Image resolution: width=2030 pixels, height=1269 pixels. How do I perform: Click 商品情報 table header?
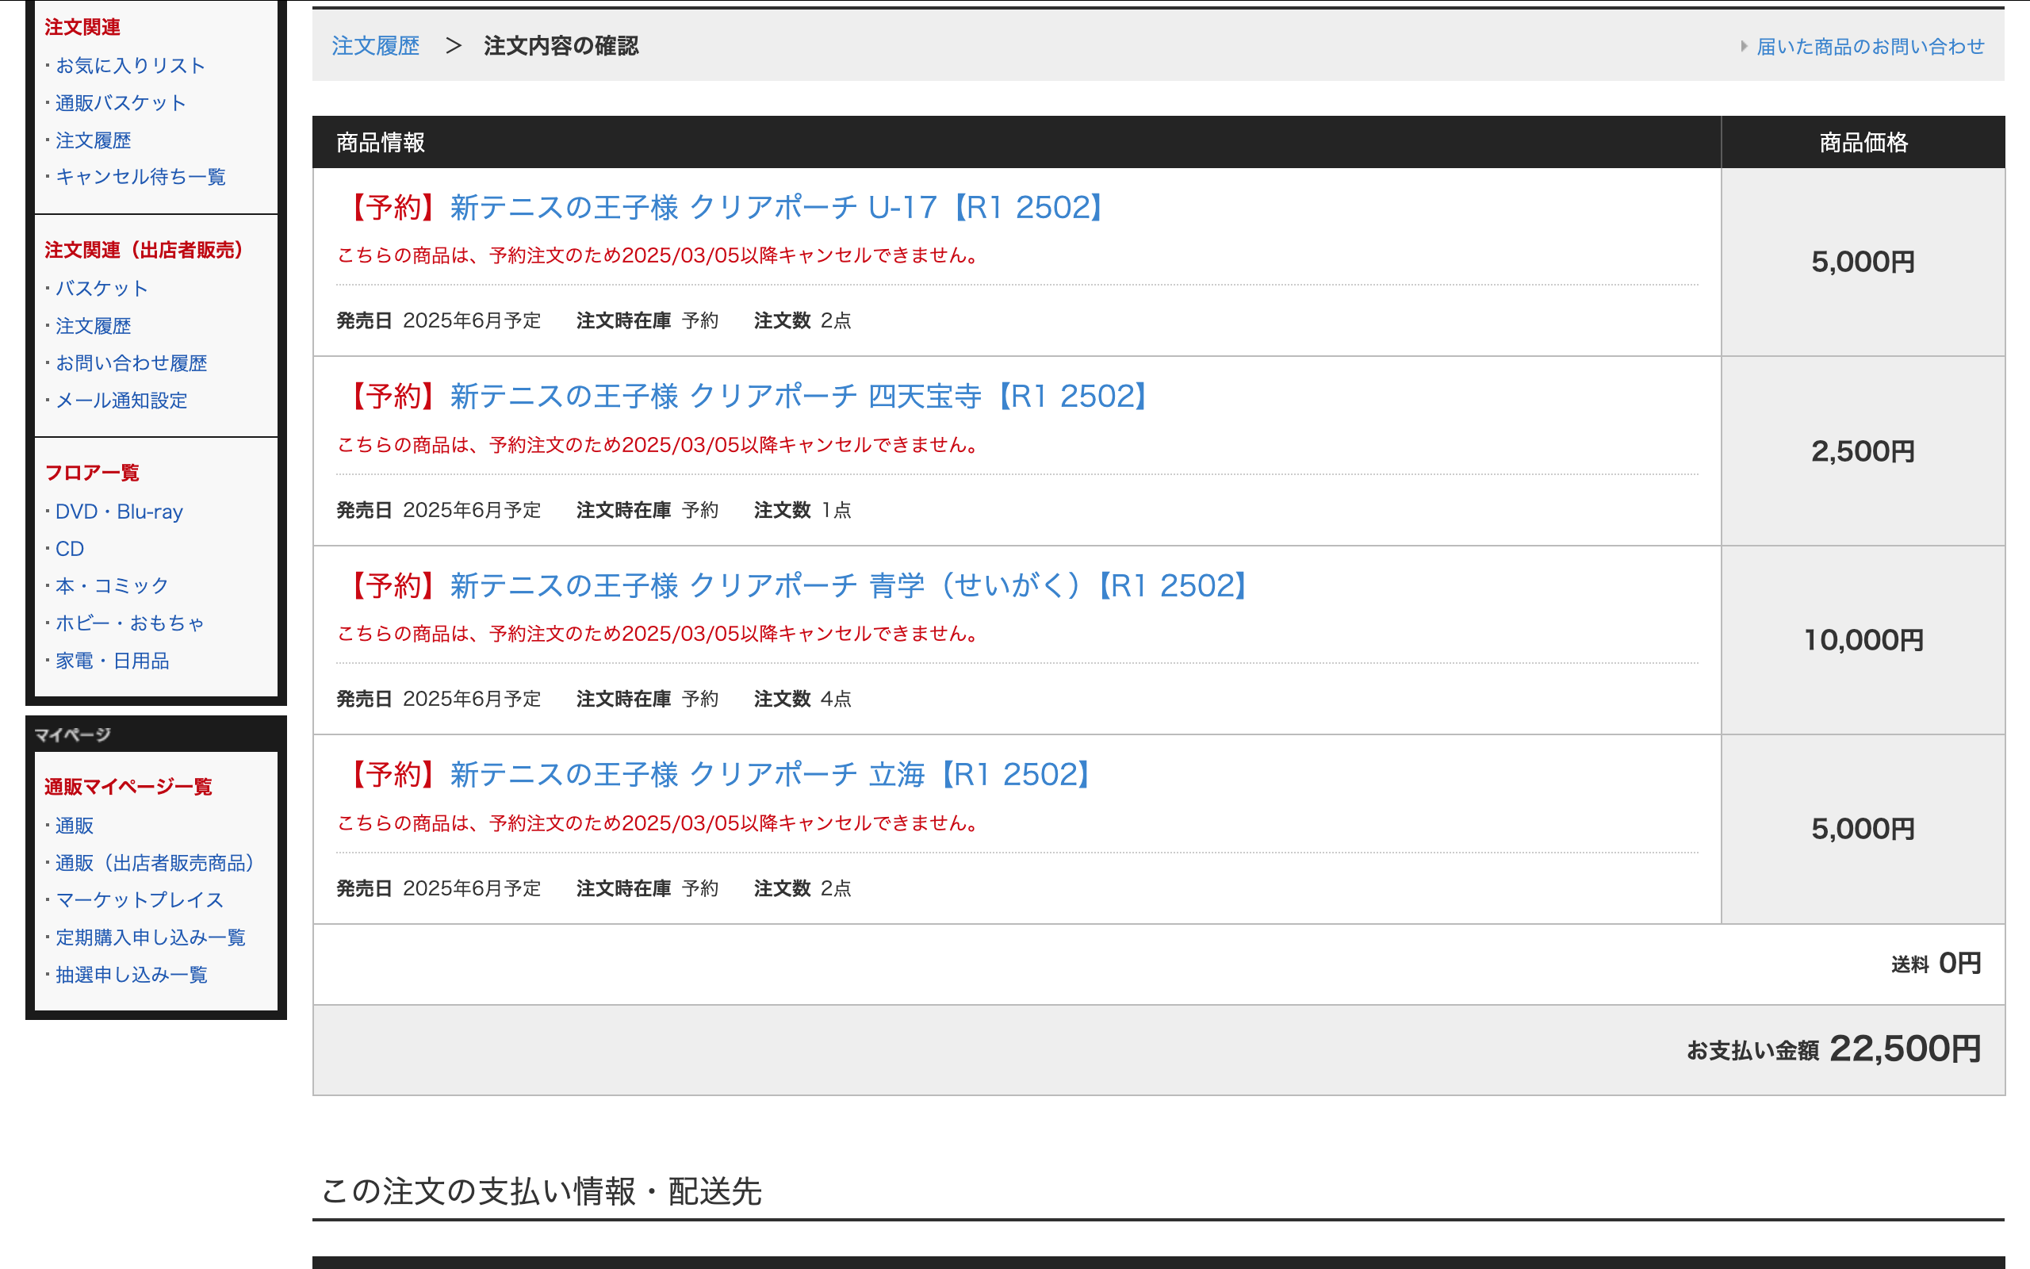tap(381, 143)
